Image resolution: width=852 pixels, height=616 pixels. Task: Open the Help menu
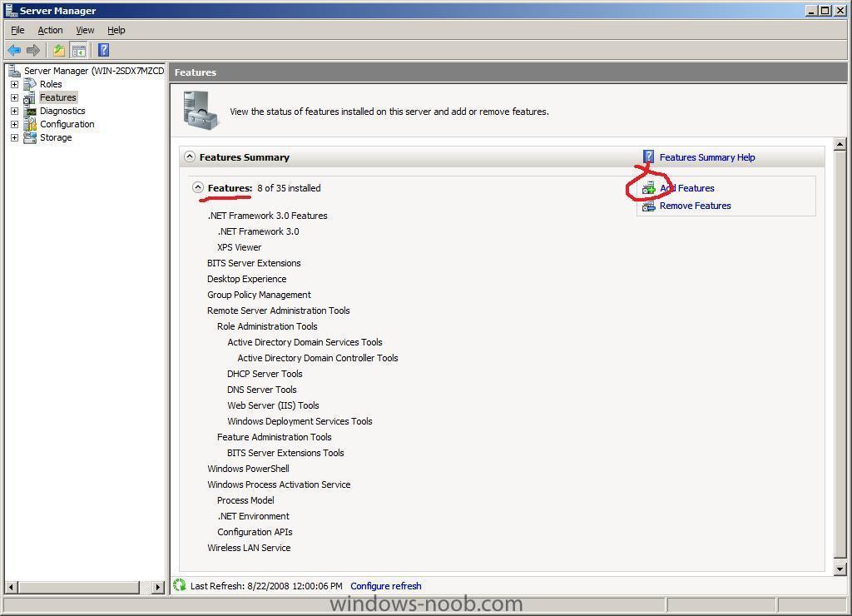click(116, 31)
